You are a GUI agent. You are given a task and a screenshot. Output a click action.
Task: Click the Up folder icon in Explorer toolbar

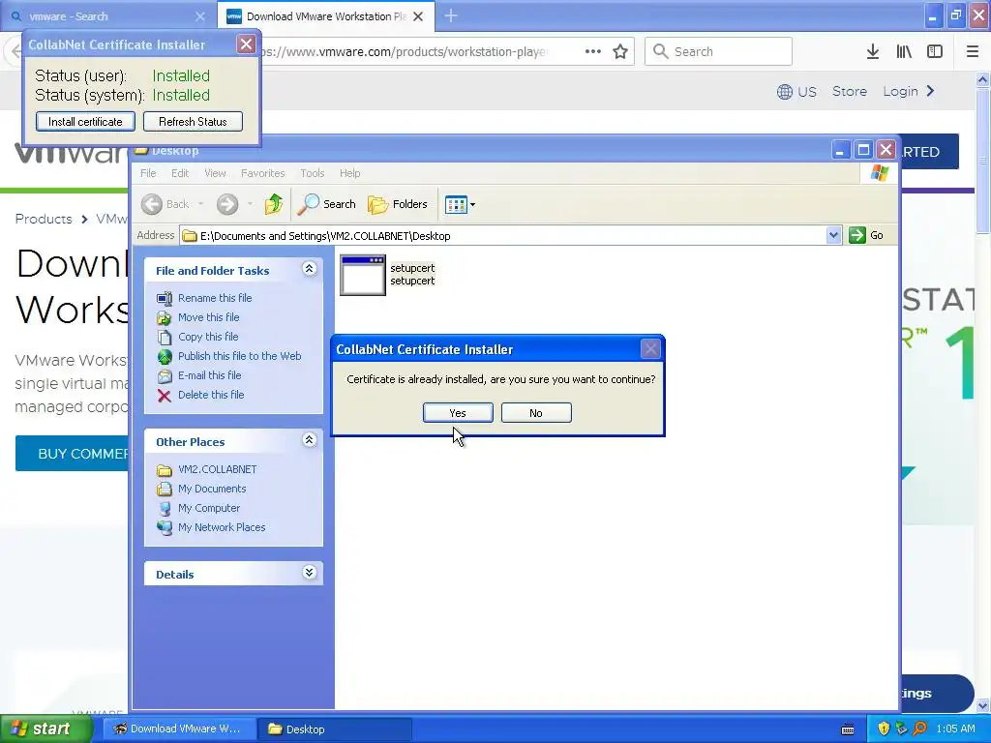(274, 204)
